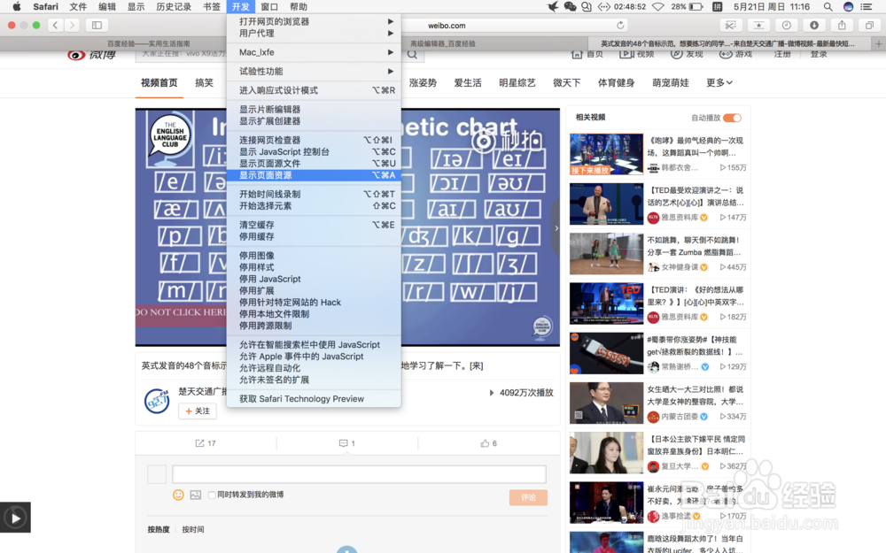Click the bookmarks star toolbar button
Viewport: 886px width, 553px height.
pos(758,25)
